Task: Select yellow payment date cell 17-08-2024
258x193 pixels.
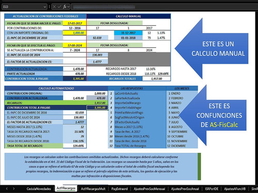Action: 75,45
